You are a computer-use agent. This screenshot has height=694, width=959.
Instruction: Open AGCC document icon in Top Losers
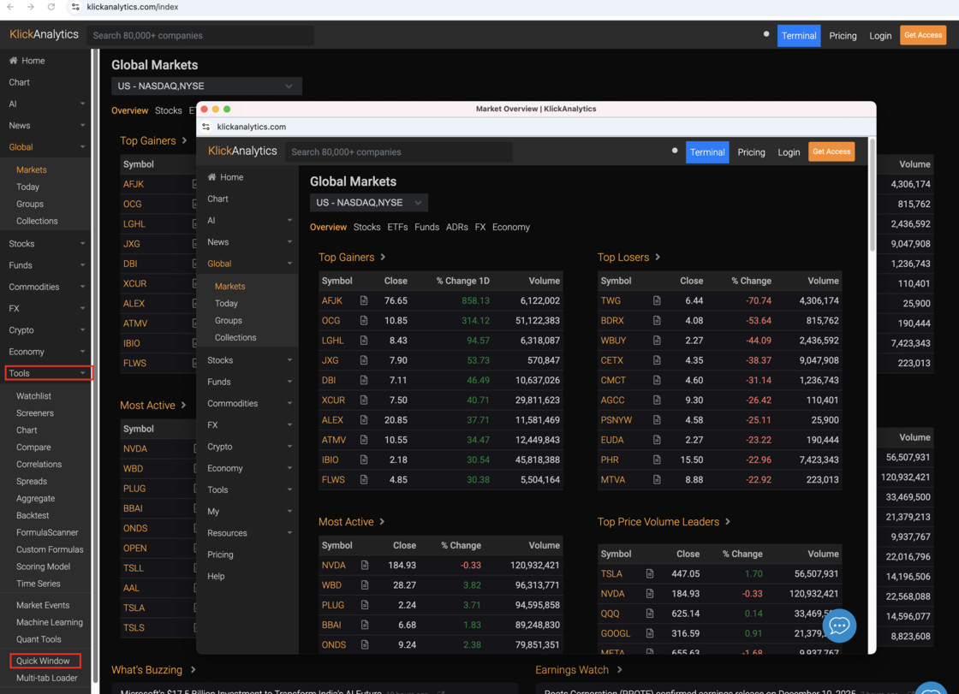tap(657, 400)
